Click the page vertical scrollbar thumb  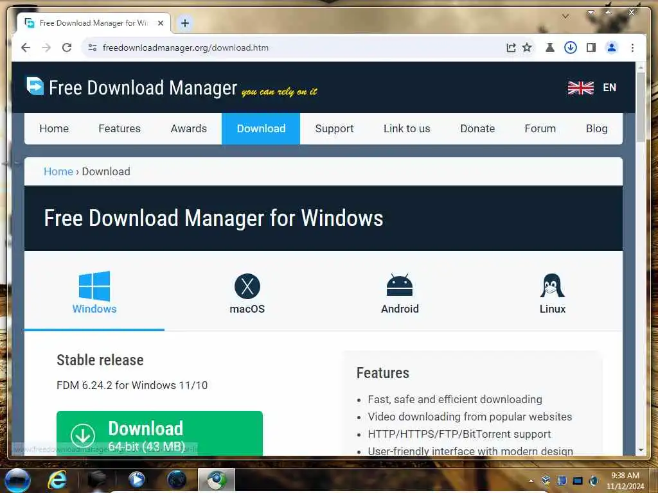tap(641, 107)
